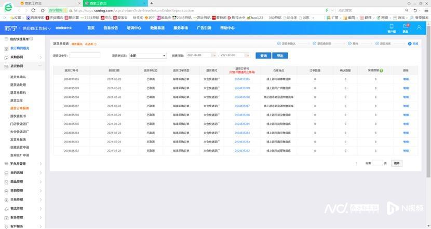
Task: Click the browser refresh icon
Action: coord(34,10)
